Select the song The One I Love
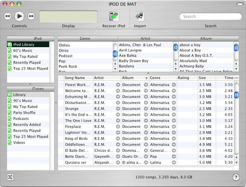Viewport: 246px width, 187px height. [78, 121]
